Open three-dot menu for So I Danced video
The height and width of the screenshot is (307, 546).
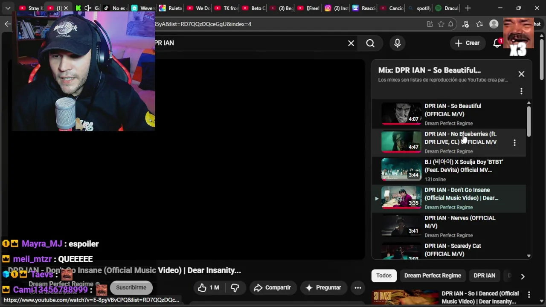(x=529, y=295)
